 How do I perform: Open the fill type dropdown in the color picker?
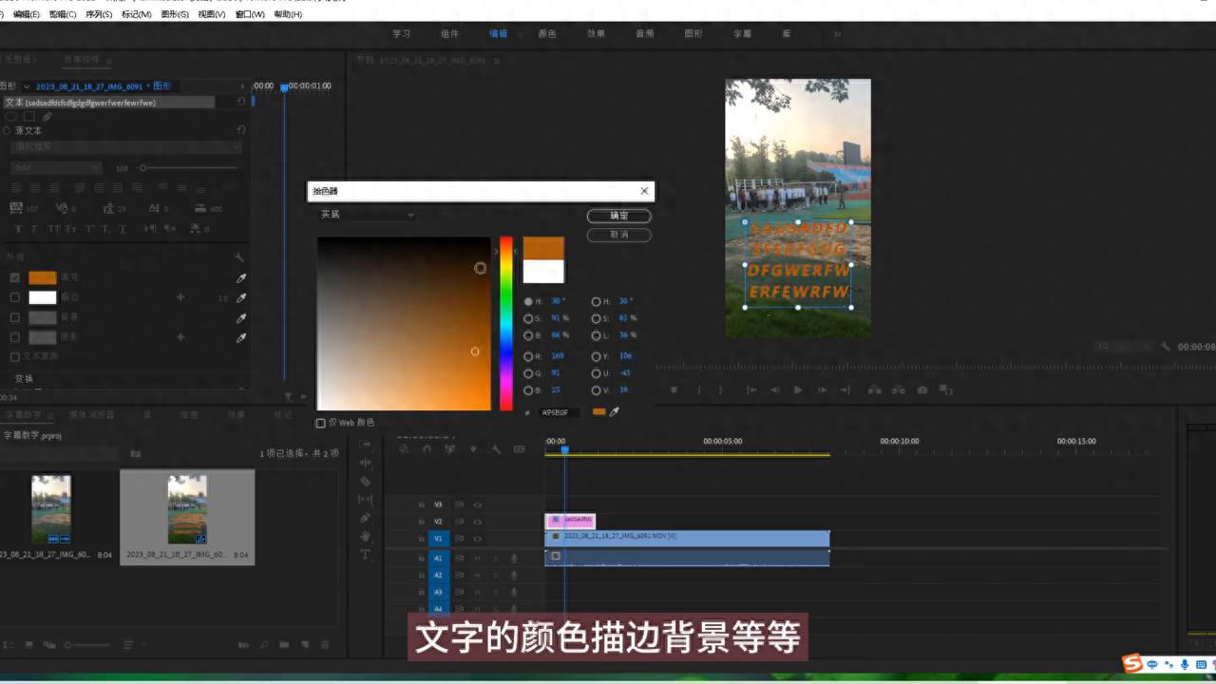(x=367, y=215)
